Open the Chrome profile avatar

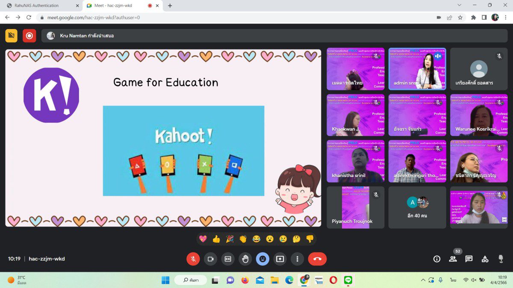495,17
